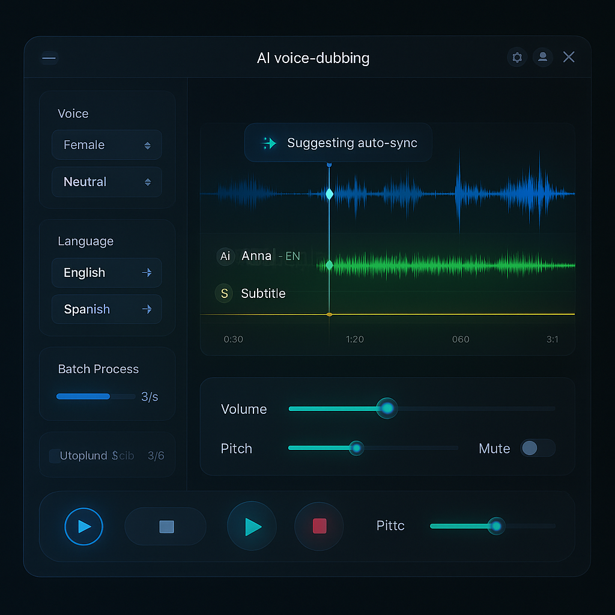This screenshot has width=615, height=615.
Task: Click the outlined play button
Action: 83,526
